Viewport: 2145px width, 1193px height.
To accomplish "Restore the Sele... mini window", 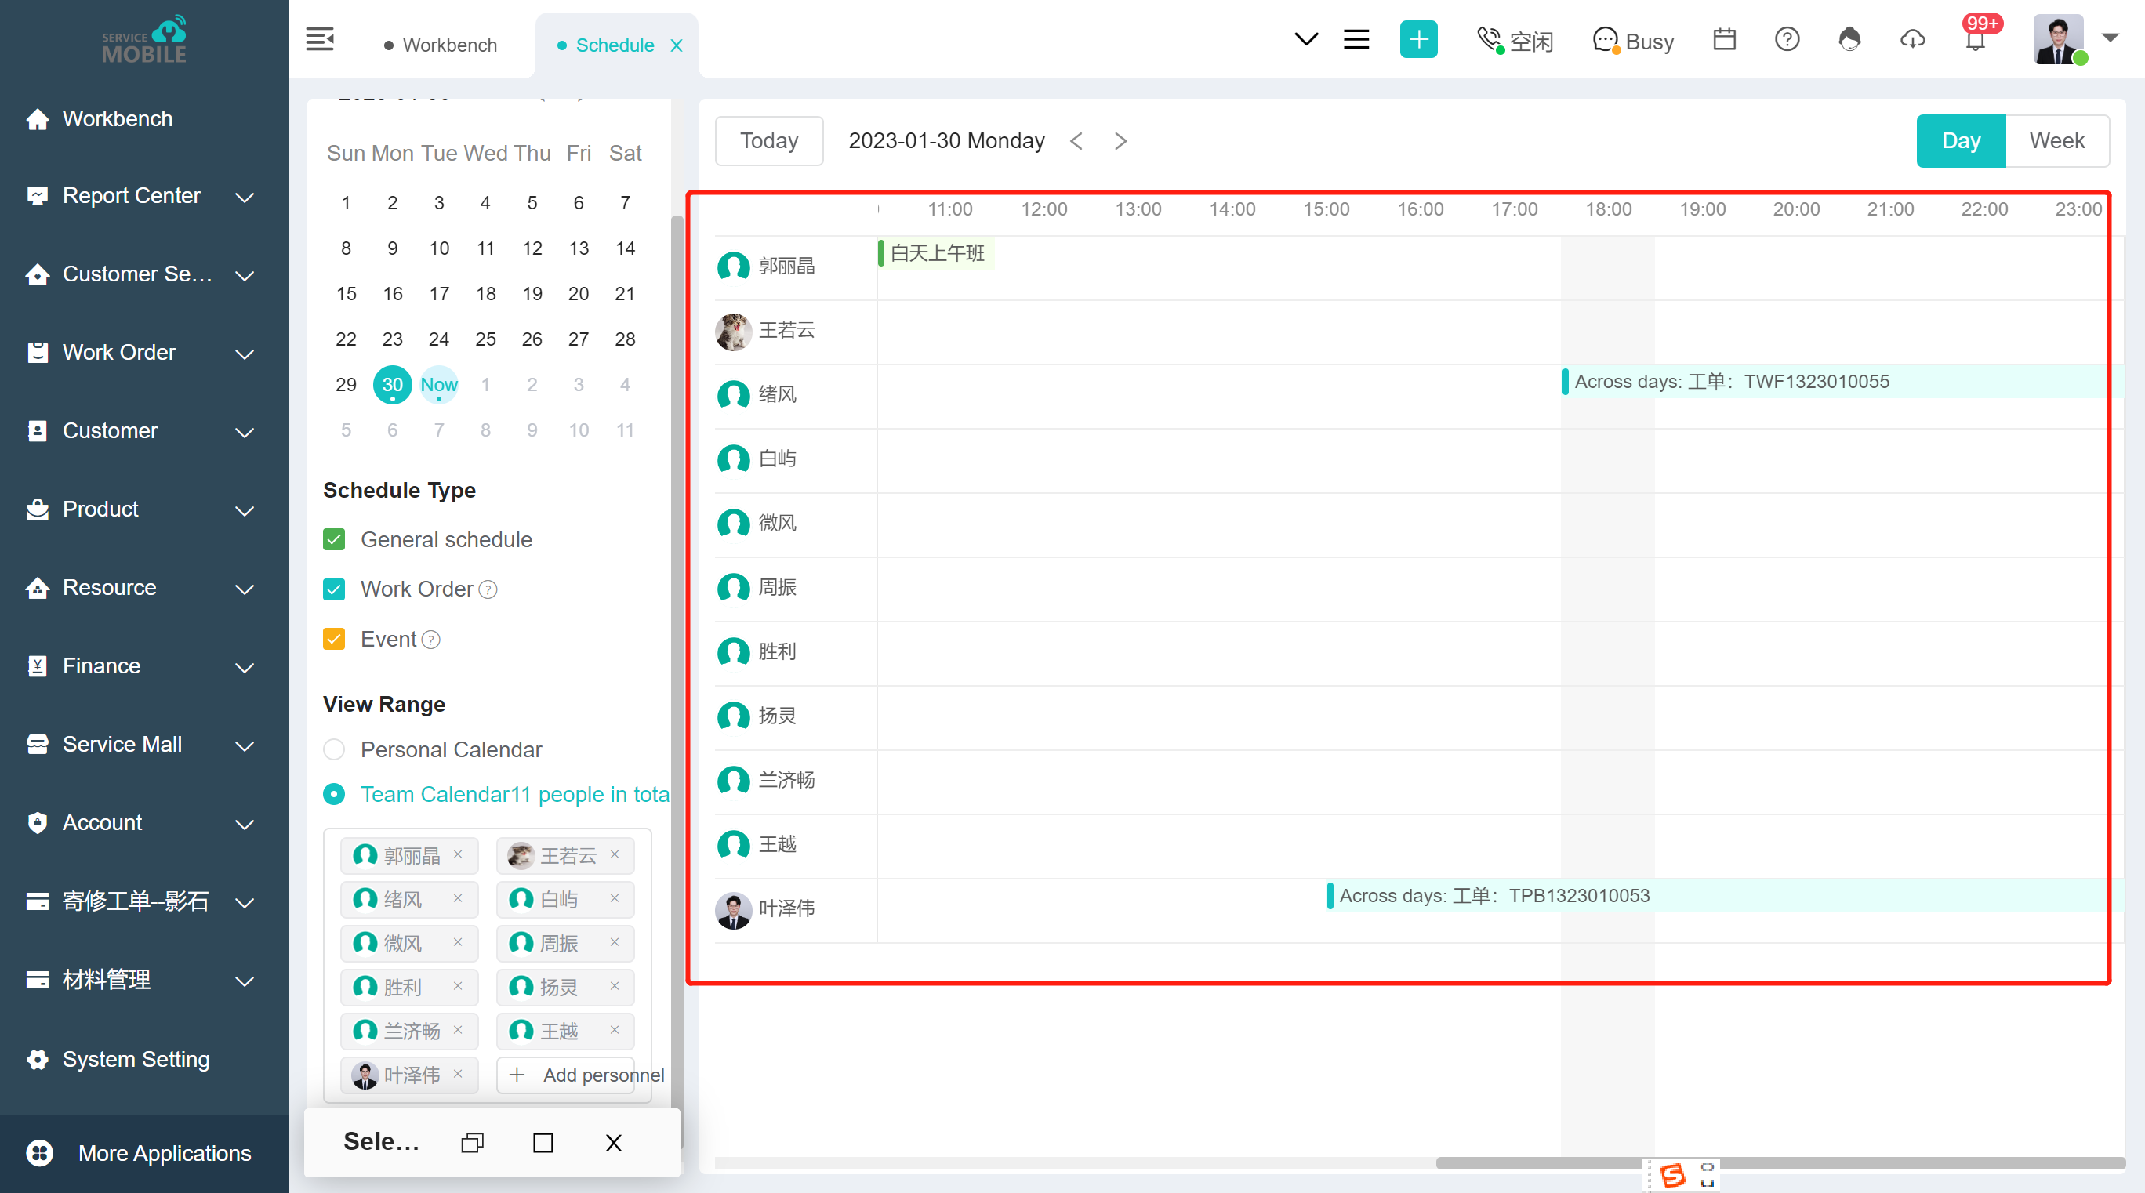I will pyautogui.click(x=472, y=1142).
